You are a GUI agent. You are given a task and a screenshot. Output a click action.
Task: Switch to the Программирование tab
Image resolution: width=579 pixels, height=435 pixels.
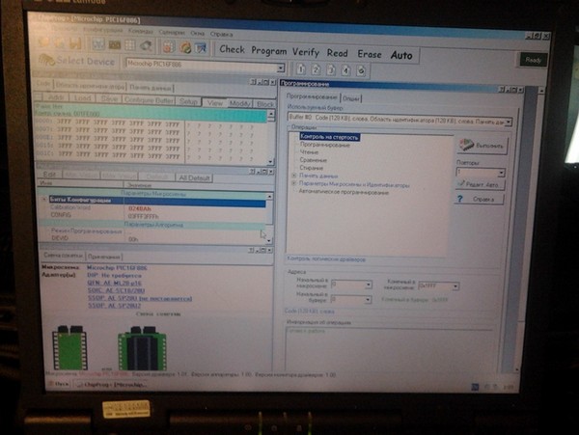[x=312, y=96]
